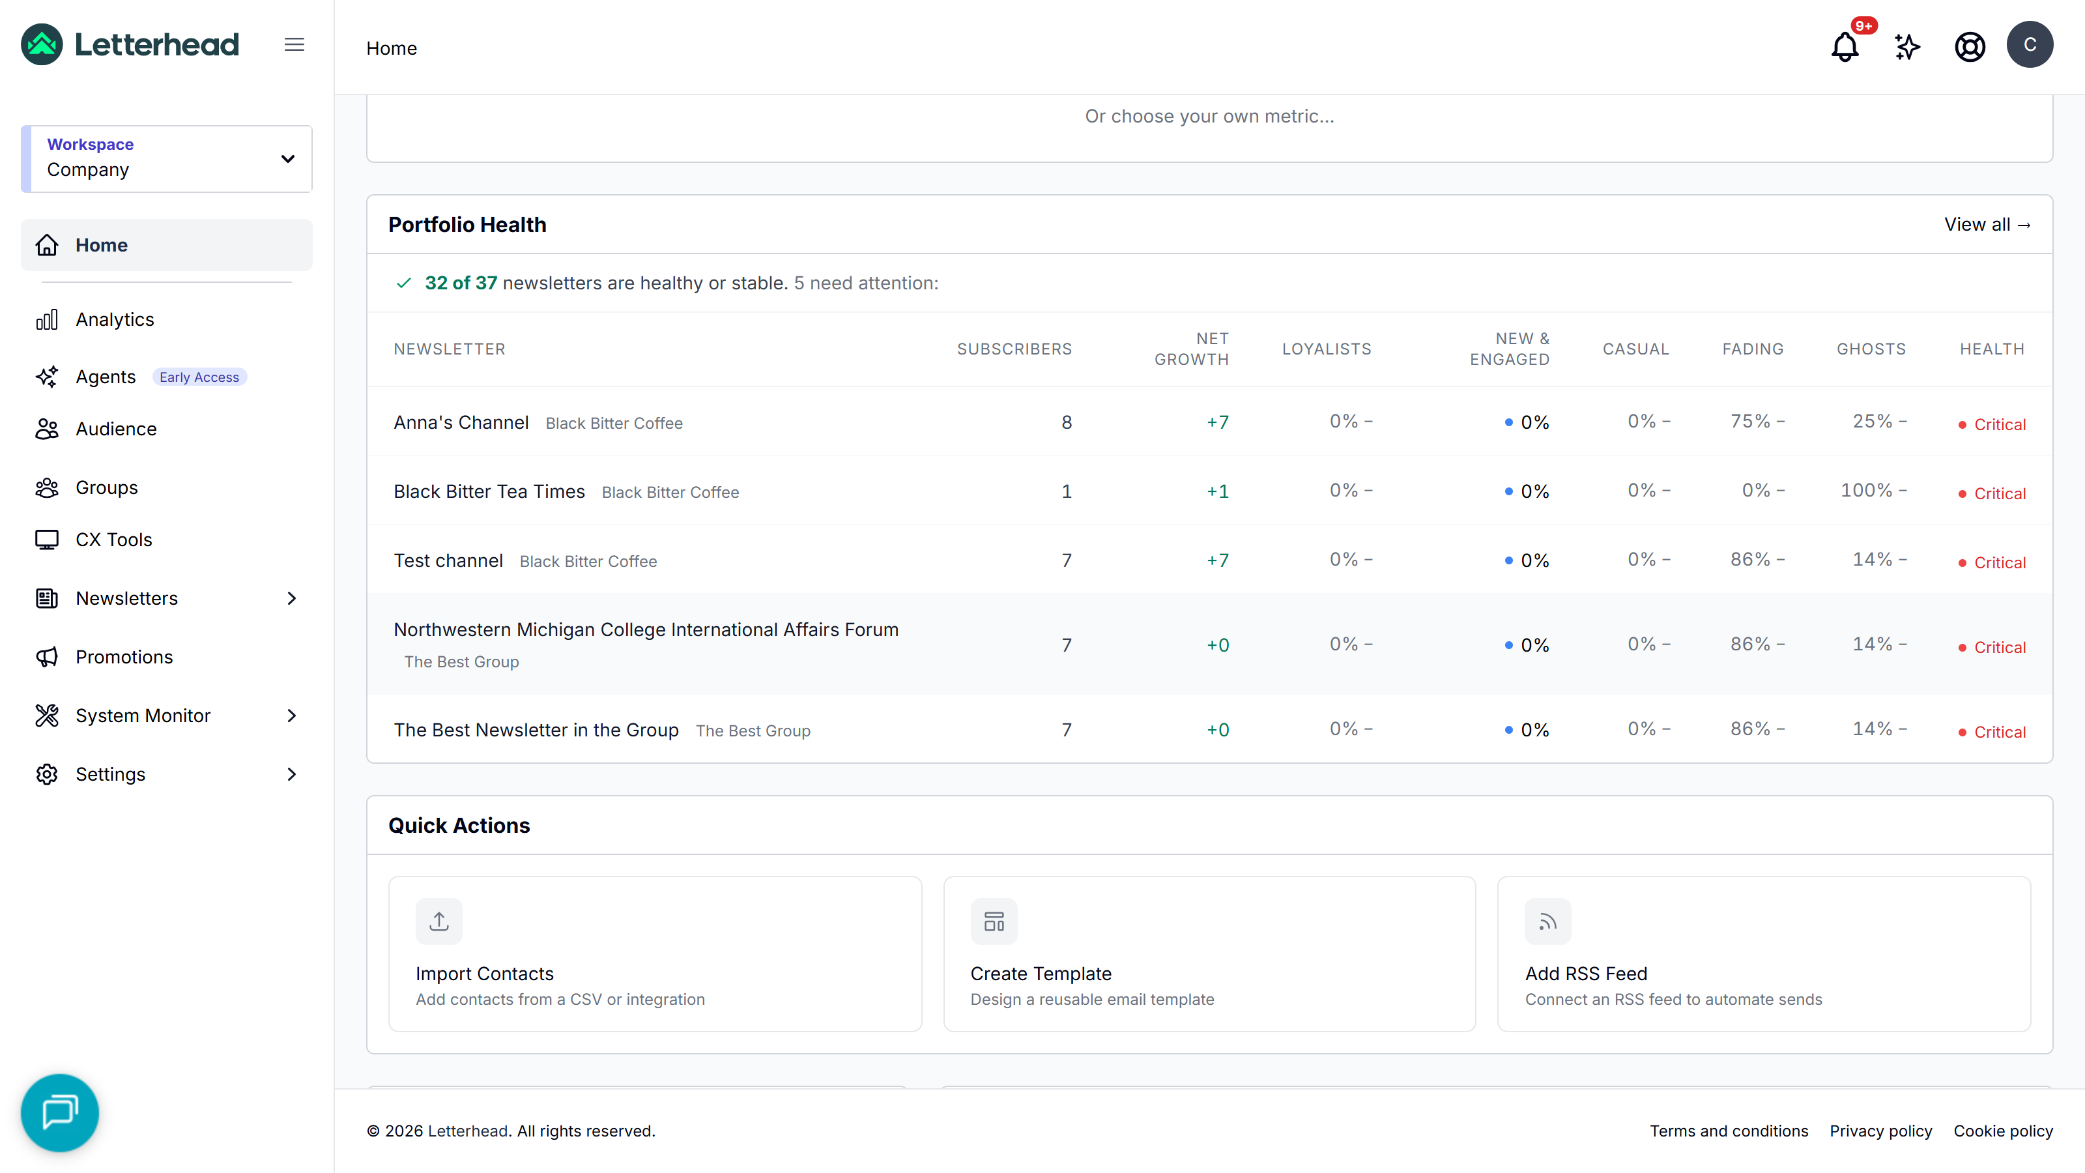Click the Settings gear icon
Screen dimensions: 2085x1173
(47, 774)
